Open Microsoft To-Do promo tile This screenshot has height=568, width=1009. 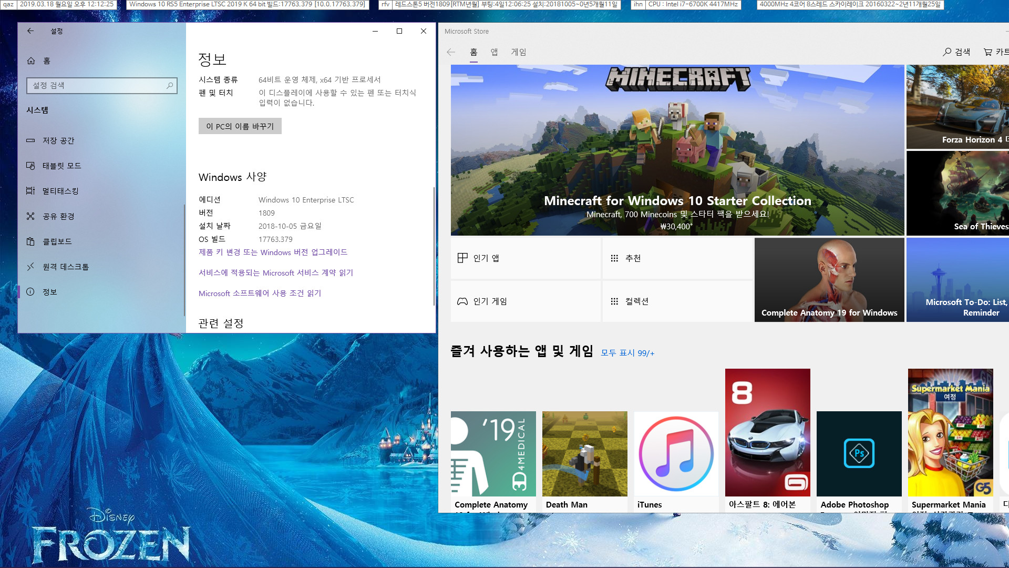(957, 280)
